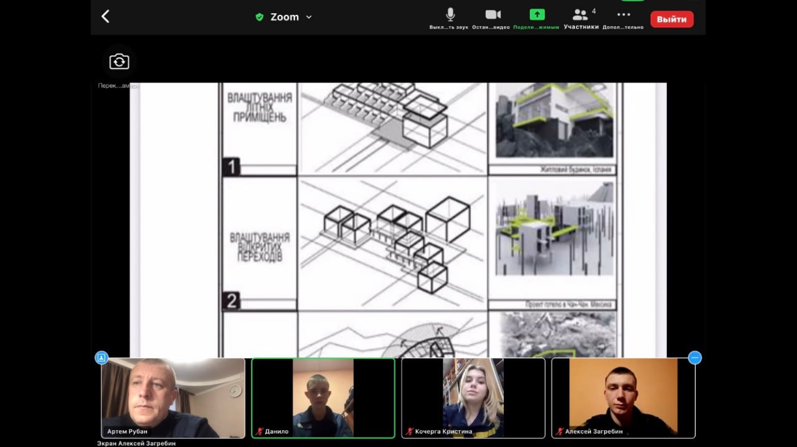This screenshot has width=797, height=447.
Task: Click the "Житловий будинок, Іспанія" caption
Action: [x=575, y=170]
